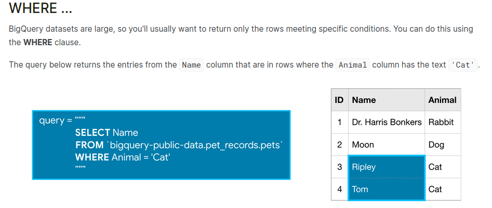Viewport: 492px width, 208px height.
Task: Select the Dr. Harris Bonkers cell
Action: tap(387, 122)
